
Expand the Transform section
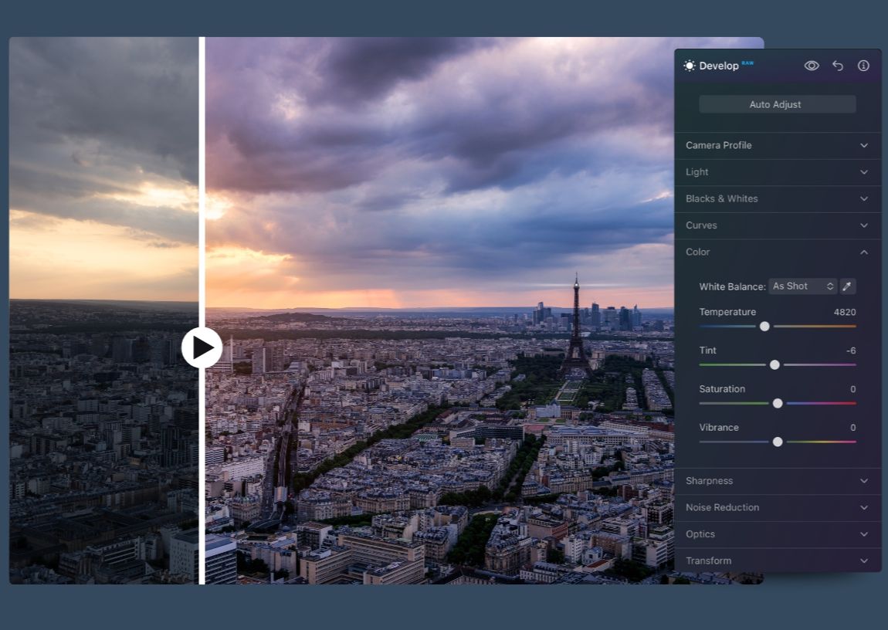click(778, 561)
